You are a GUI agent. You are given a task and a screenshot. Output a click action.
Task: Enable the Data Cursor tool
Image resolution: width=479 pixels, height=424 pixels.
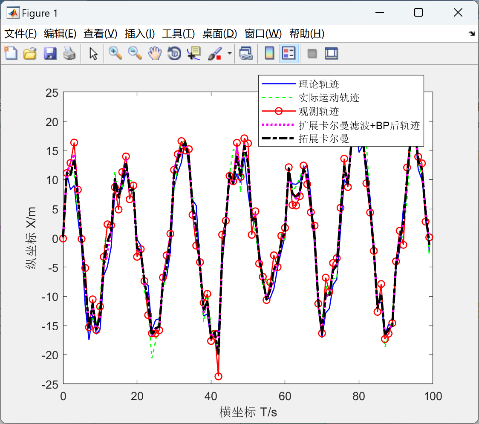tap(194, 53)
